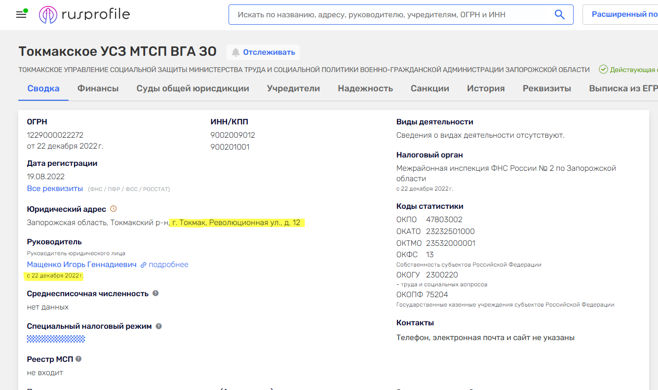Click the magnifying glass search icon
This screenshot has width=658, height=390.
(559, 15)
